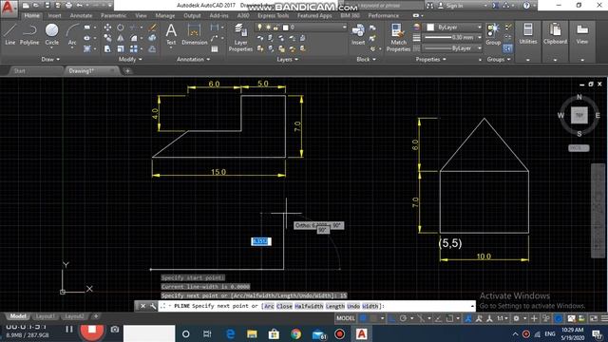Switch to the Start file tab
The width and height of the screenshot is (608, 342).
click(20, 71)
